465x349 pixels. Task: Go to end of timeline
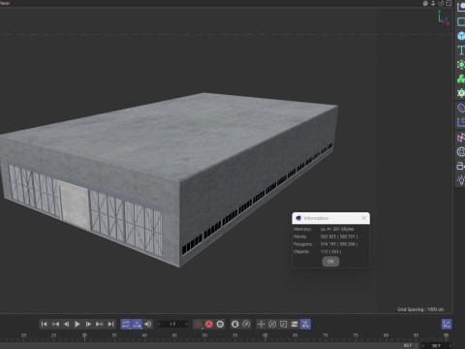(110, 324)
